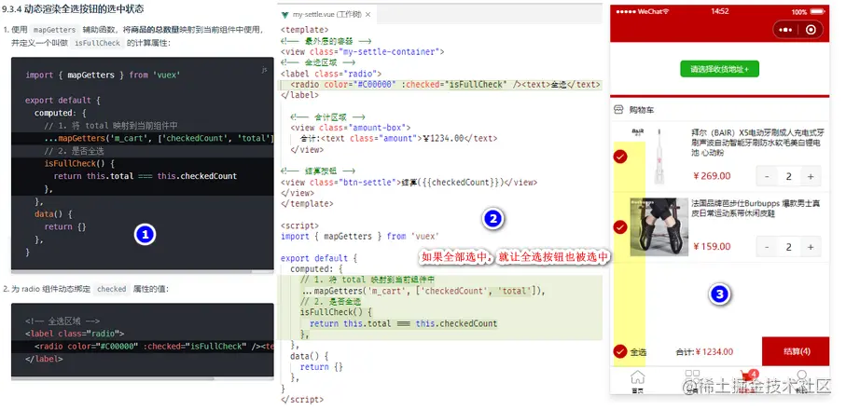Open the 首页 home tab icon
This screenshot has height=410, width=846.
click(x=638, y=376)
